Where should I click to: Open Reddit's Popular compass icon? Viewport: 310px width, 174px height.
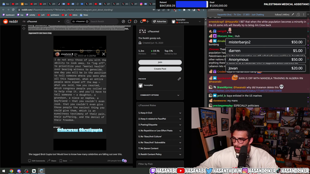[x=124, y=21]
